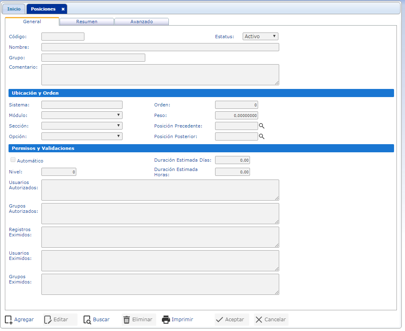
Task: Click the Eliminar trash icon
Action: point(127,320)
